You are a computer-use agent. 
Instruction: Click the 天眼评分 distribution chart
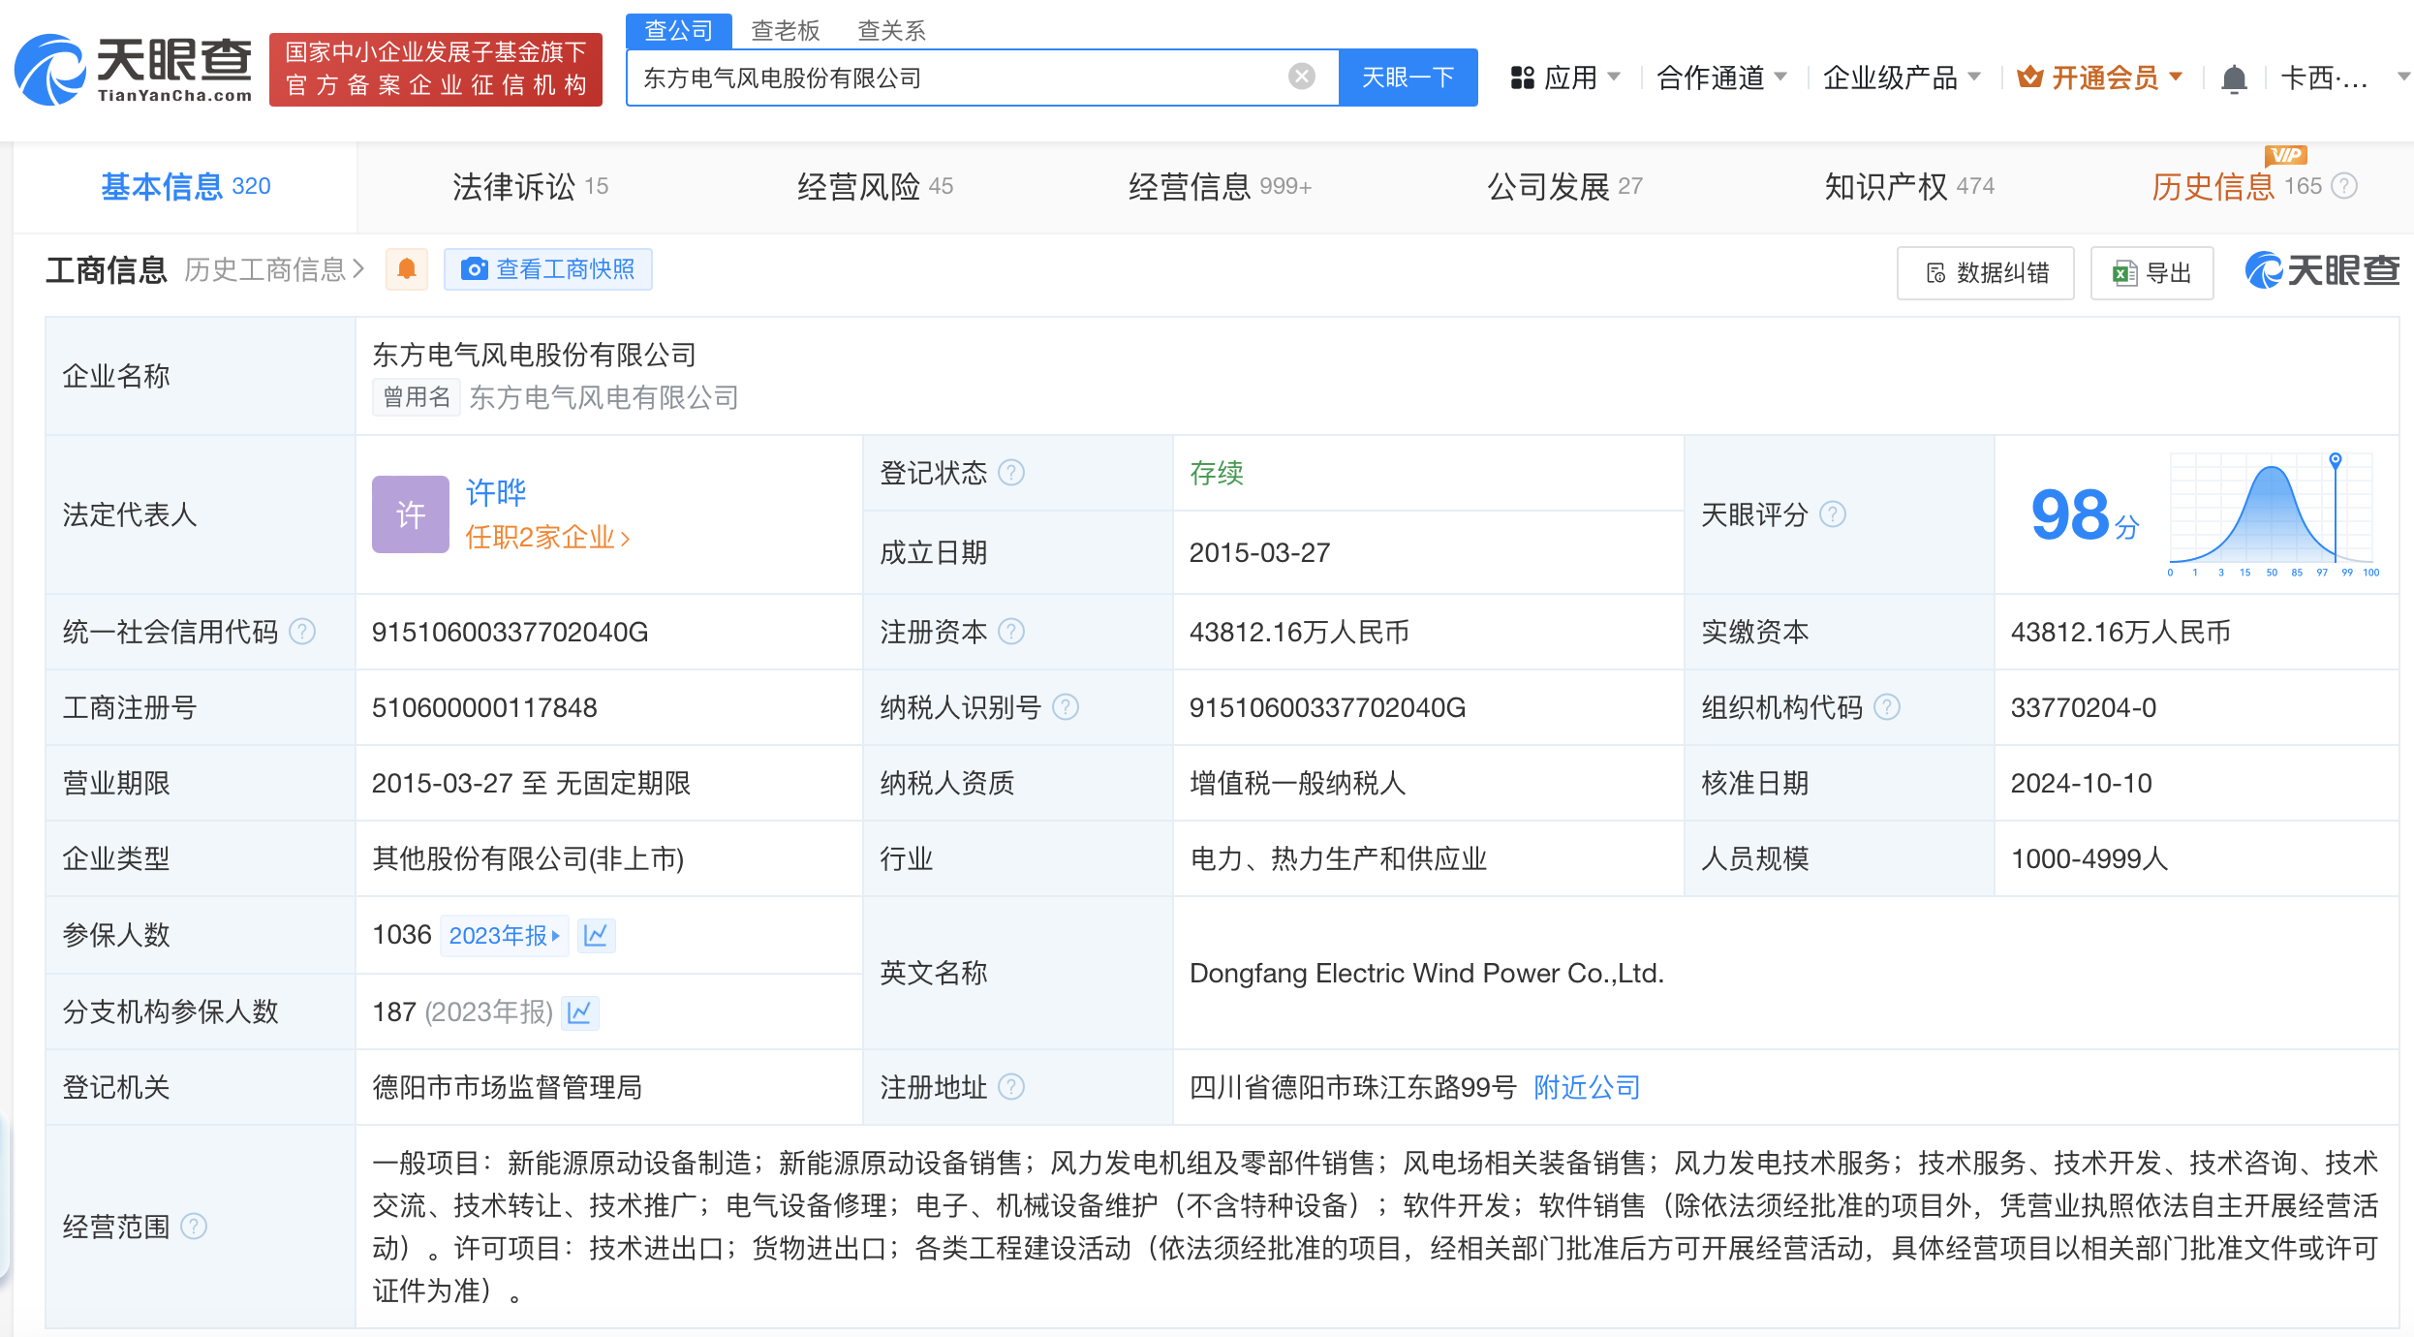[x=2273, y=514]
